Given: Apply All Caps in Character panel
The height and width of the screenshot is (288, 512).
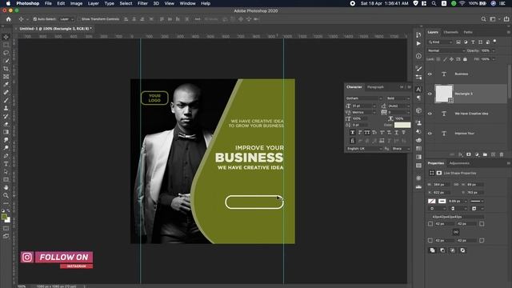Looking at the screenshot, I should (367, 133).
